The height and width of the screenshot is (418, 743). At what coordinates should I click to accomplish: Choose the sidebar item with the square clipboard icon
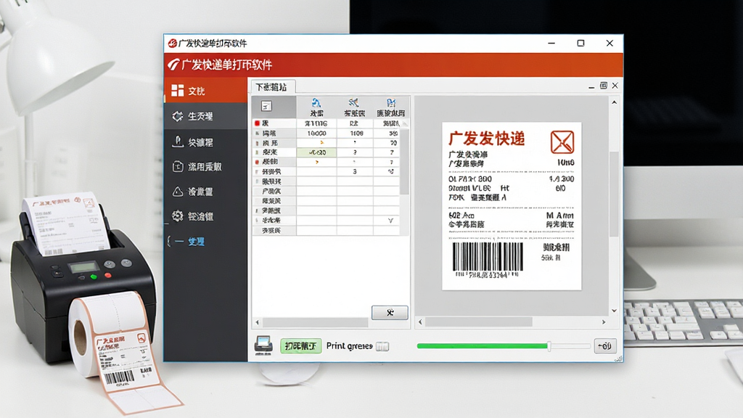pos(205,167)
